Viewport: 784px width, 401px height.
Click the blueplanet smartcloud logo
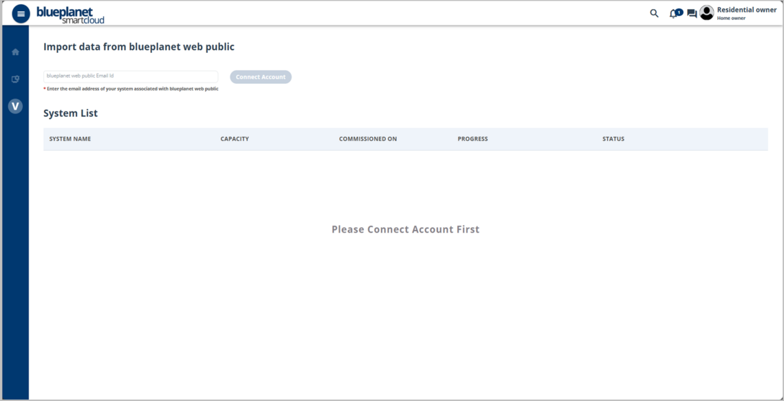click(x=70, y=14)
